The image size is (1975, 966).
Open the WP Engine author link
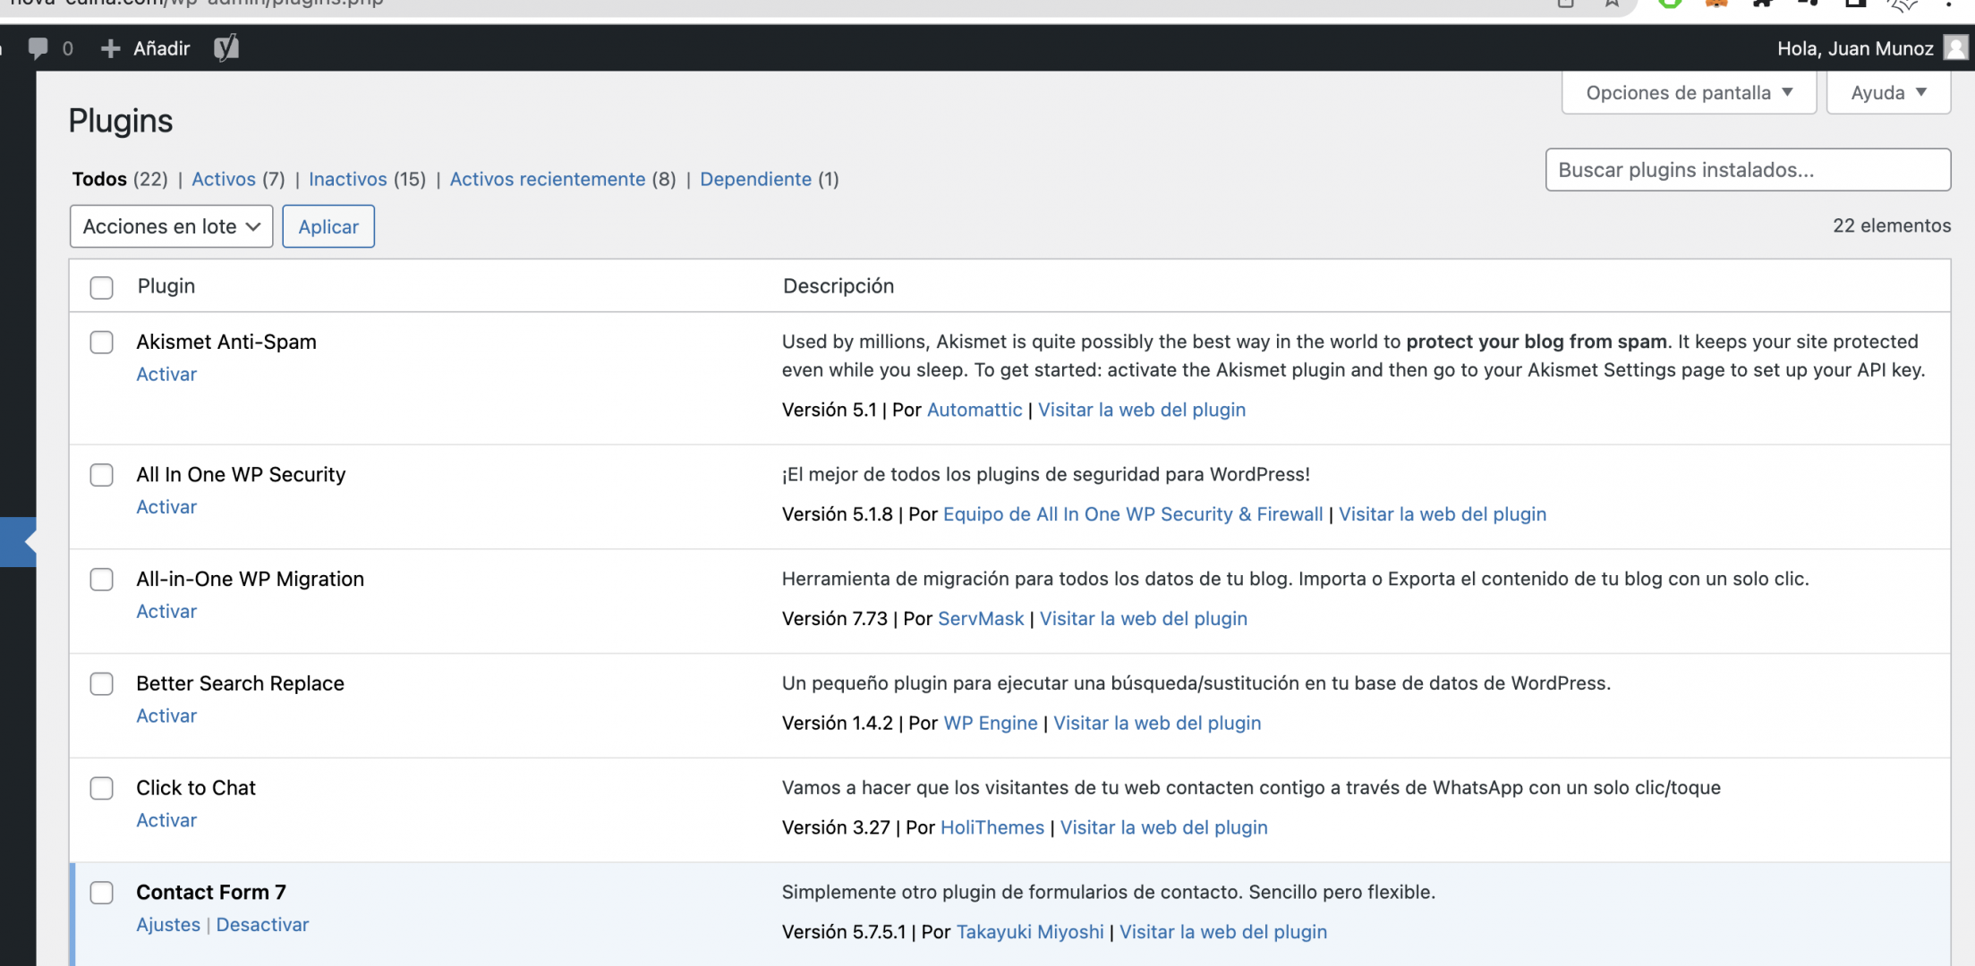tap(991, 723)
